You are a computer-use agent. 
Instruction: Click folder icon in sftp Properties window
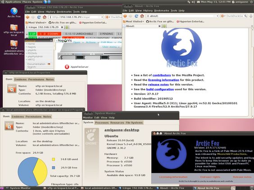coord(12,88)
